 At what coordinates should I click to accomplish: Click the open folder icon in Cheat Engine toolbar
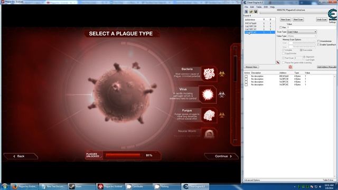click(251, 12)
